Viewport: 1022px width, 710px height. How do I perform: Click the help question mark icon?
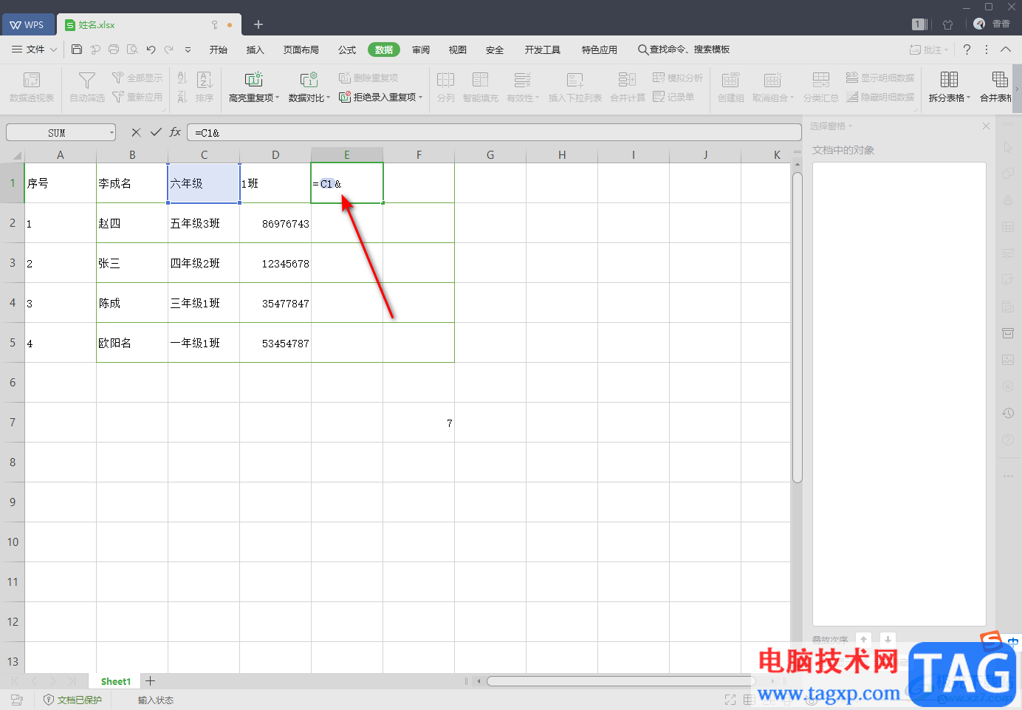click(967, 50)
